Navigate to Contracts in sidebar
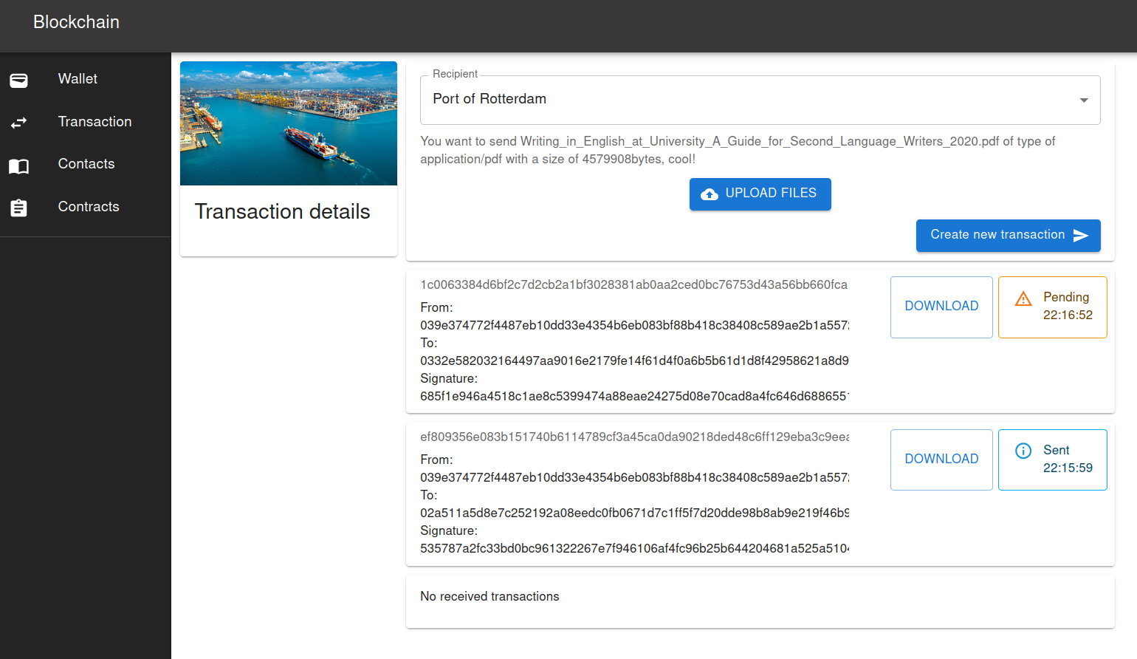1137x659 pixels. pyautogui.click(x=89, y=207)
